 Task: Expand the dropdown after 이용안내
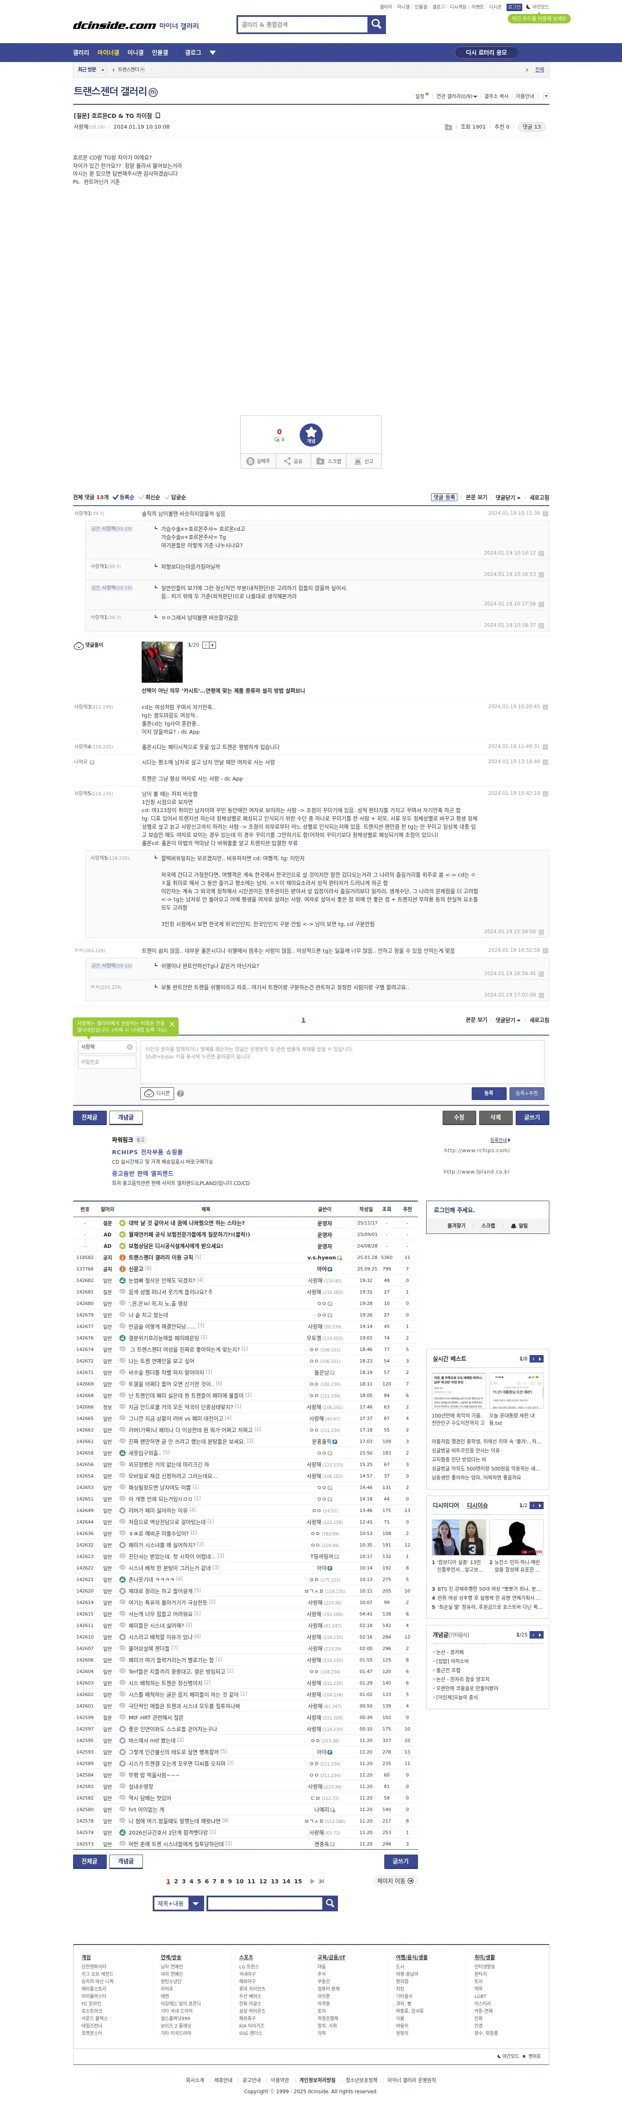(546, 96)
